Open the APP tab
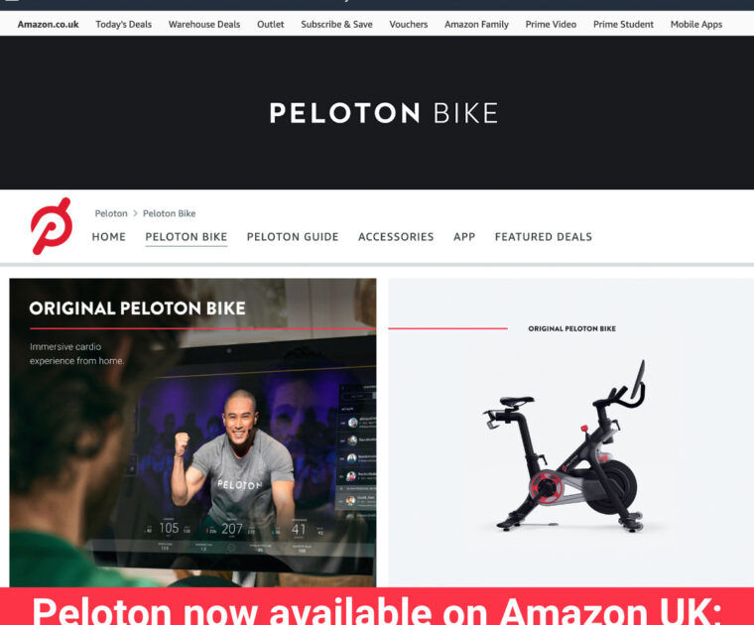The height and width of the screenshot is (625, 754). [464, 236]
